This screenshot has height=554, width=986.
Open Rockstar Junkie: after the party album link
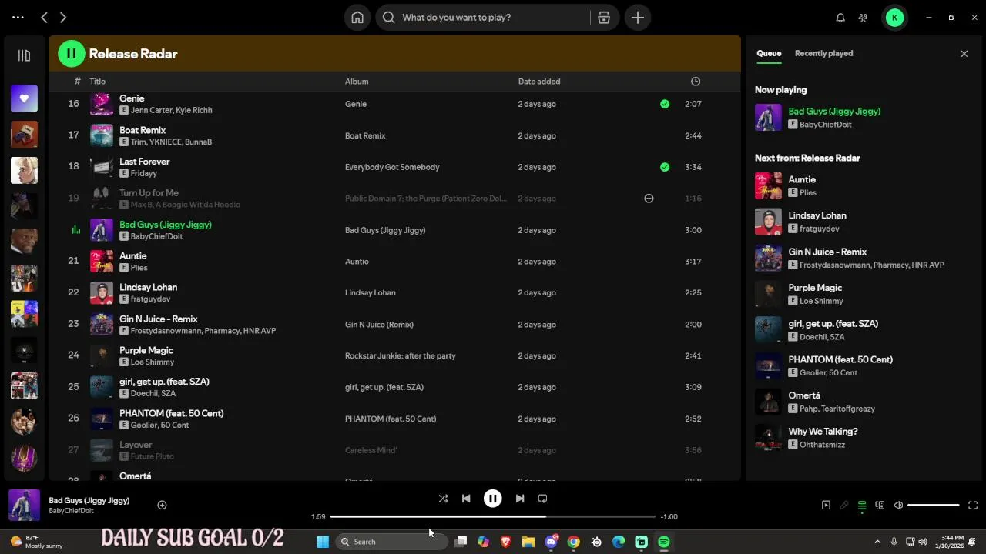click(400, 356)
